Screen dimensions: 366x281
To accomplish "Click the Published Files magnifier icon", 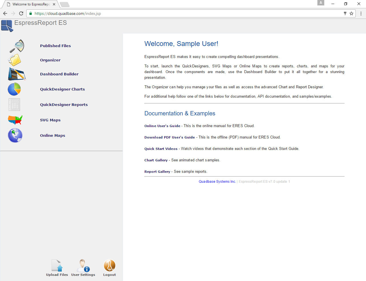I will pyautogui.click(x=17, y=46).
